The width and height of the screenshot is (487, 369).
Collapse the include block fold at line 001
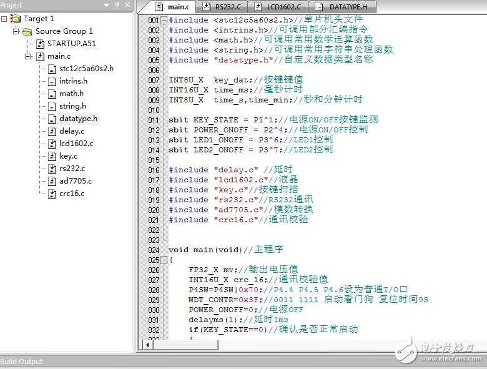coord(164,21)
